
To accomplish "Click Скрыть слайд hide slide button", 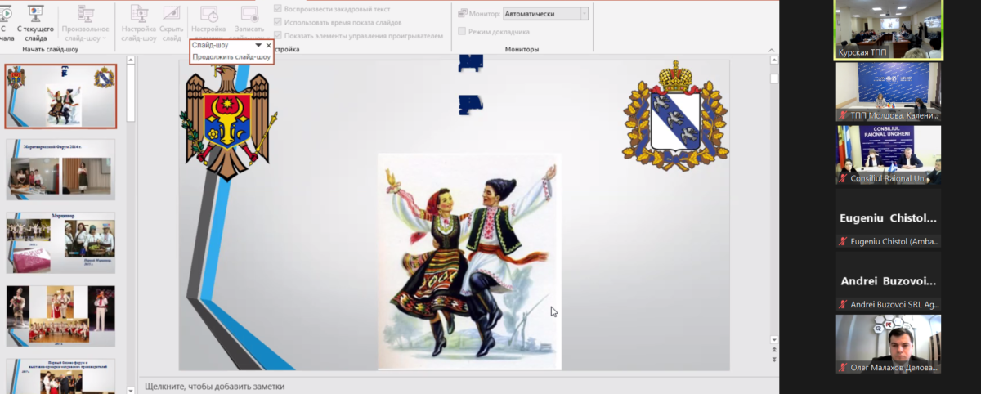I will [172, 22].
